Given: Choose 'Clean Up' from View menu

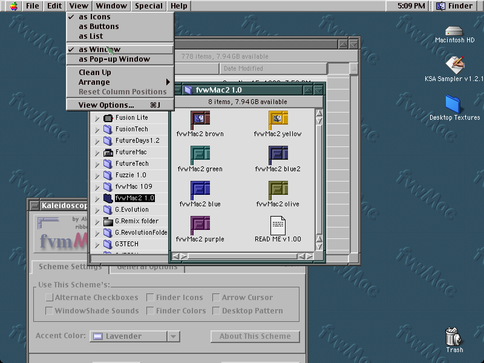Looking at the screenshot, I should point(120,72).
